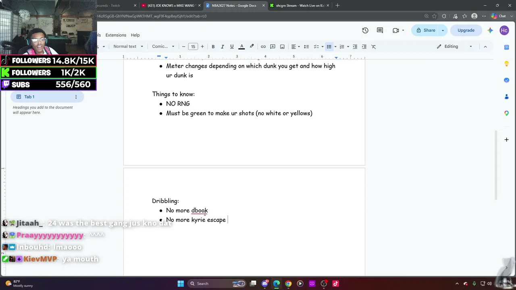Viewport: 516px width, 290px height.
Task: Open a new browser tab
Action: tap(337, 6)
